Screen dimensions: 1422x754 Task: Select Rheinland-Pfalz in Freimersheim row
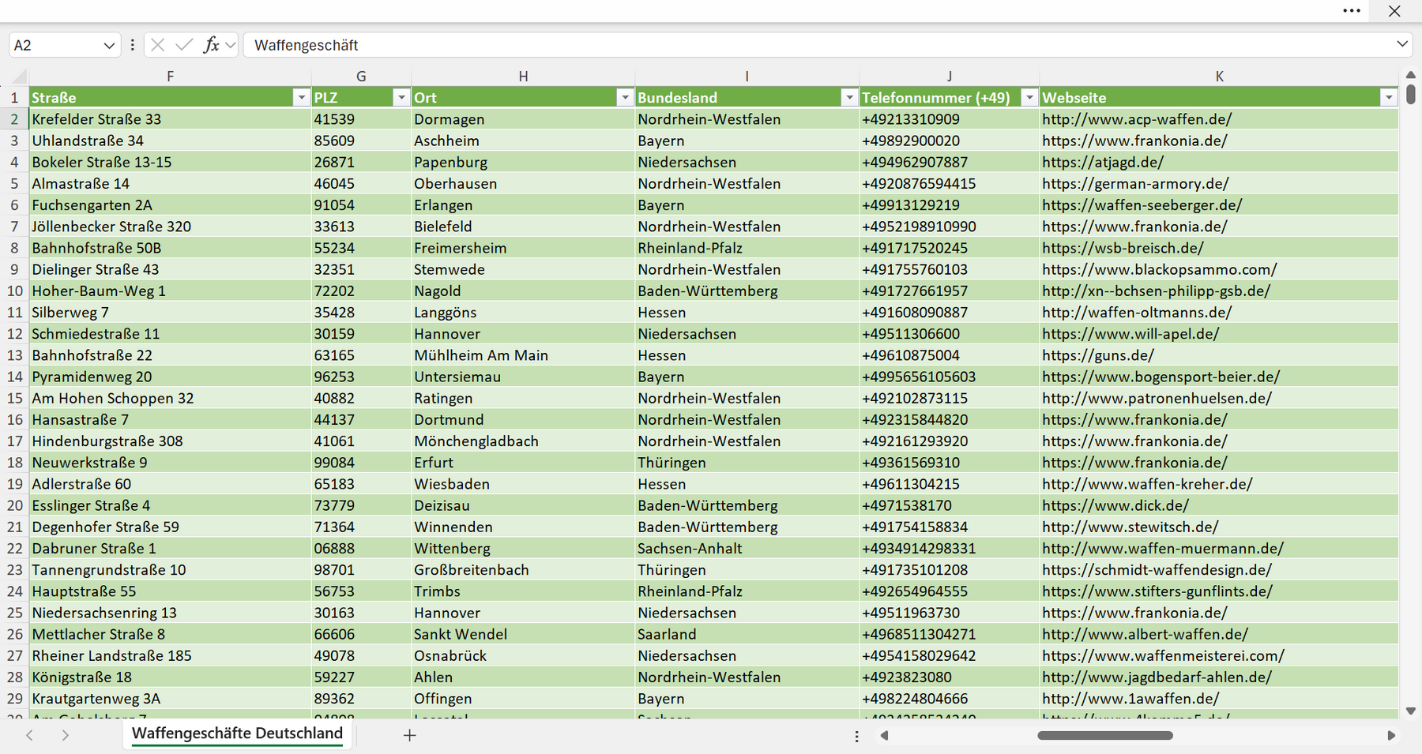click(x=747, y=248)
